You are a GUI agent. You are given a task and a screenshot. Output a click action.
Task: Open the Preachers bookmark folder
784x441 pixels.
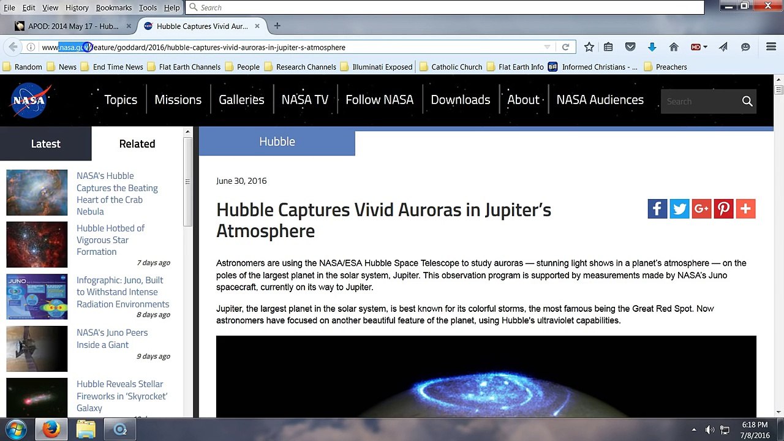(x=665, y=67)
